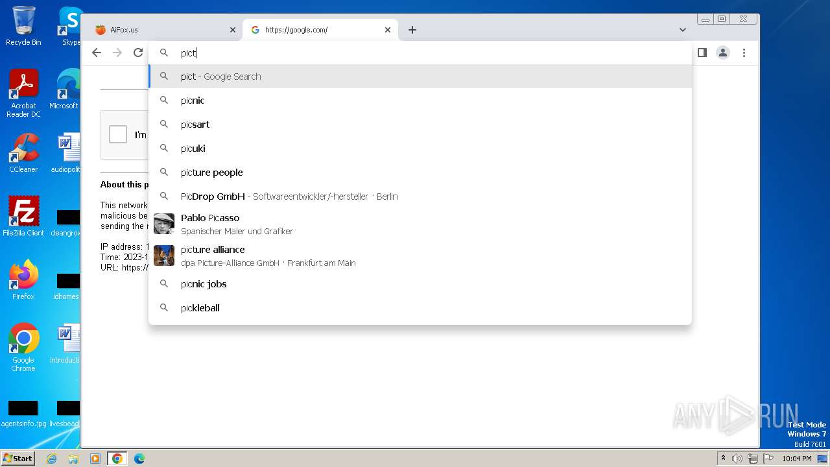Choose the 'picture alliance' suggestion
The width and height of the screenshot is (830, 467).
(x=420, y=256)
